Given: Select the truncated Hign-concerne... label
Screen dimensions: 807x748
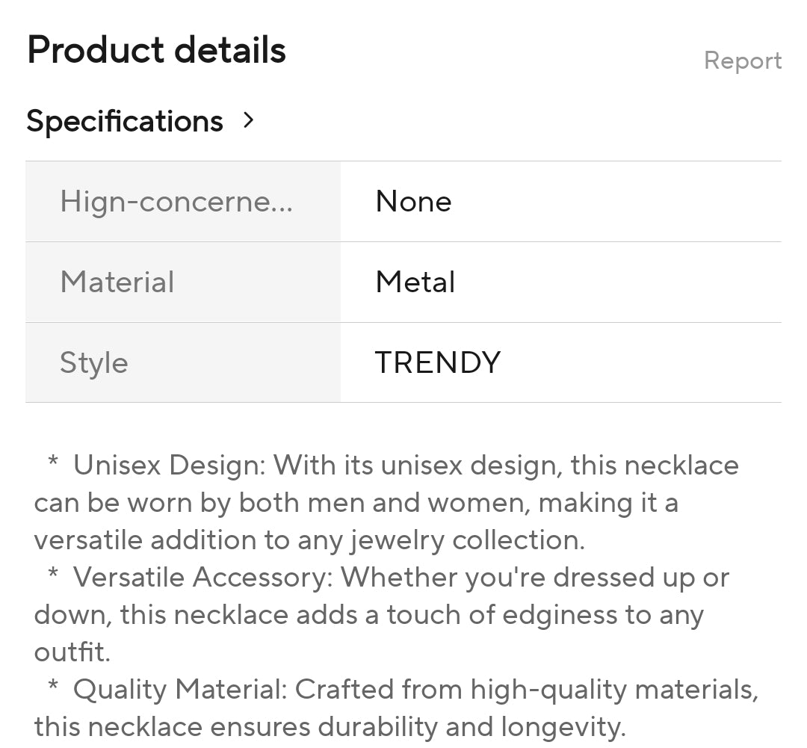Looking at the screenshot, I should (x=176, y=201).
